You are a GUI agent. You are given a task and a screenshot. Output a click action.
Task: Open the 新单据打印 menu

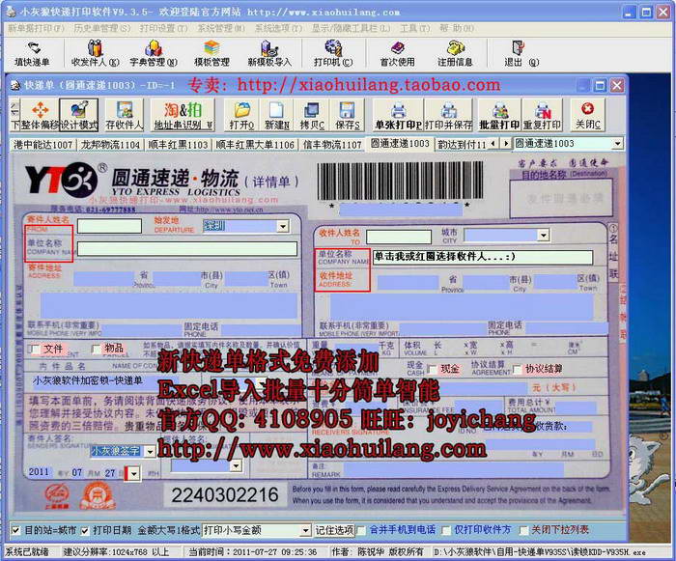[x=37, y=28]
